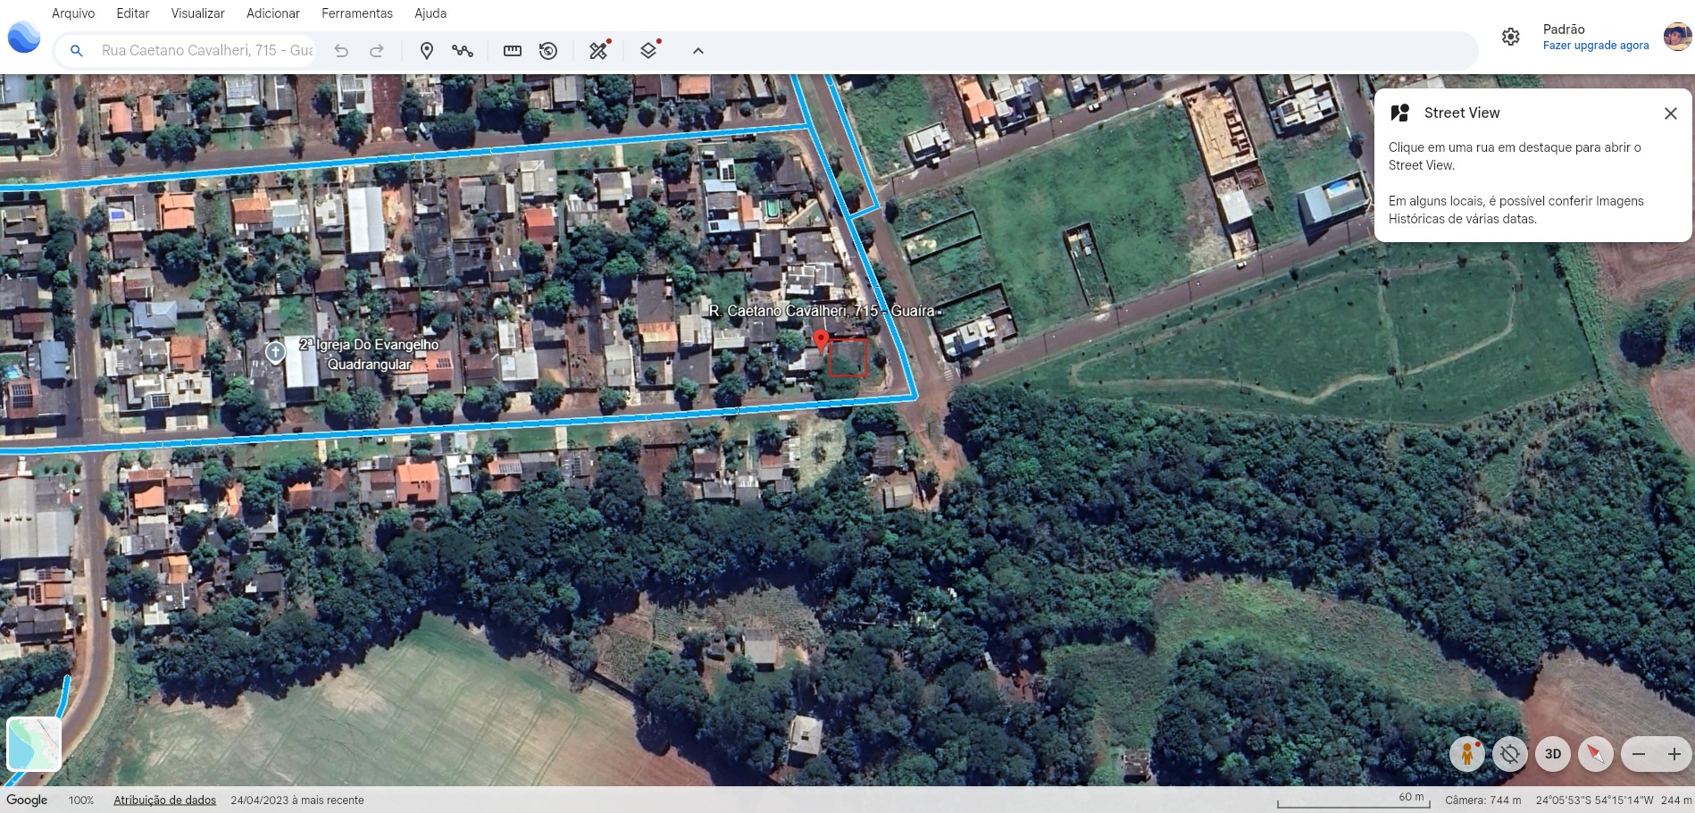
Task: Click the red compass to reset north
Action: click(1595, 754)
